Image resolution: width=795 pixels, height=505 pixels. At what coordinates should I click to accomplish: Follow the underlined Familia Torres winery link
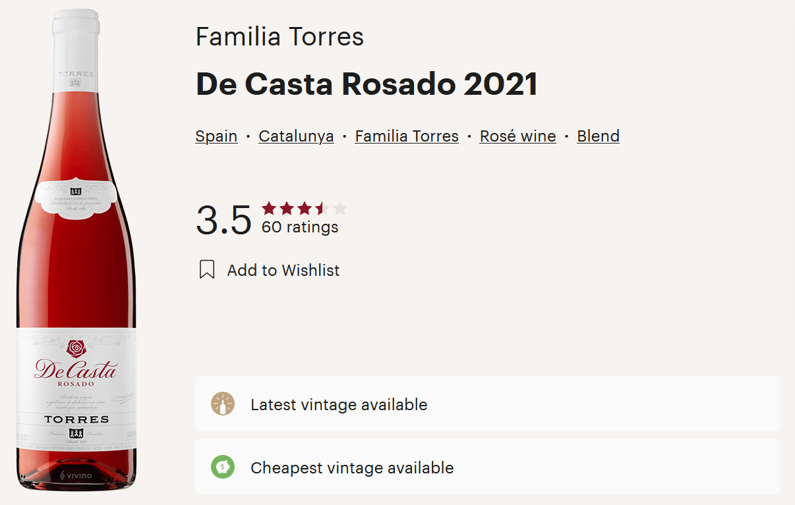click(407, 136)
